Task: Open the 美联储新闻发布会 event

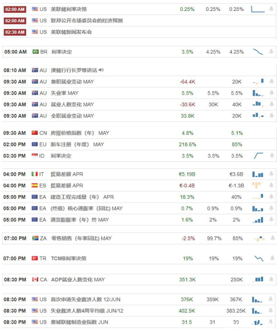Action: click(71, 32)
